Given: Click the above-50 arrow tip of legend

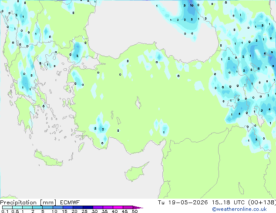Looking at the screenshot, I should tap(138, 207).
